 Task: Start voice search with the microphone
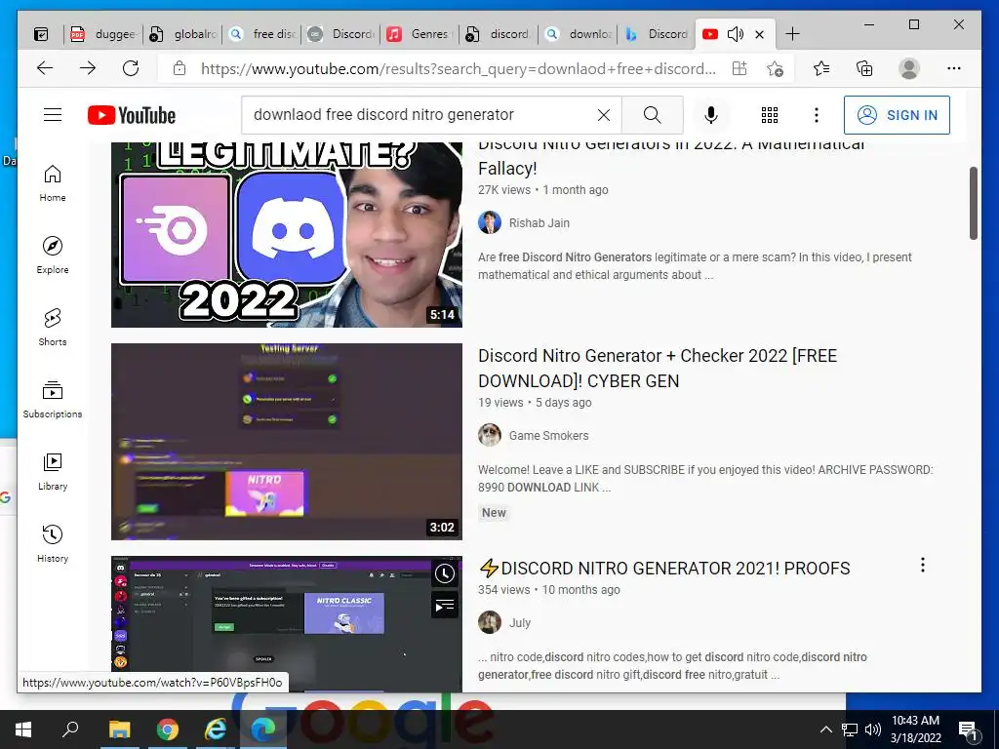coord(711,115)
